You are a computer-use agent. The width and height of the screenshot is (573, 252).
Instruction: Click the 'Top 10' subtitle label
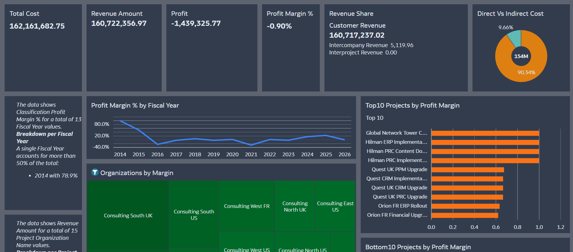tap(375, 118)
